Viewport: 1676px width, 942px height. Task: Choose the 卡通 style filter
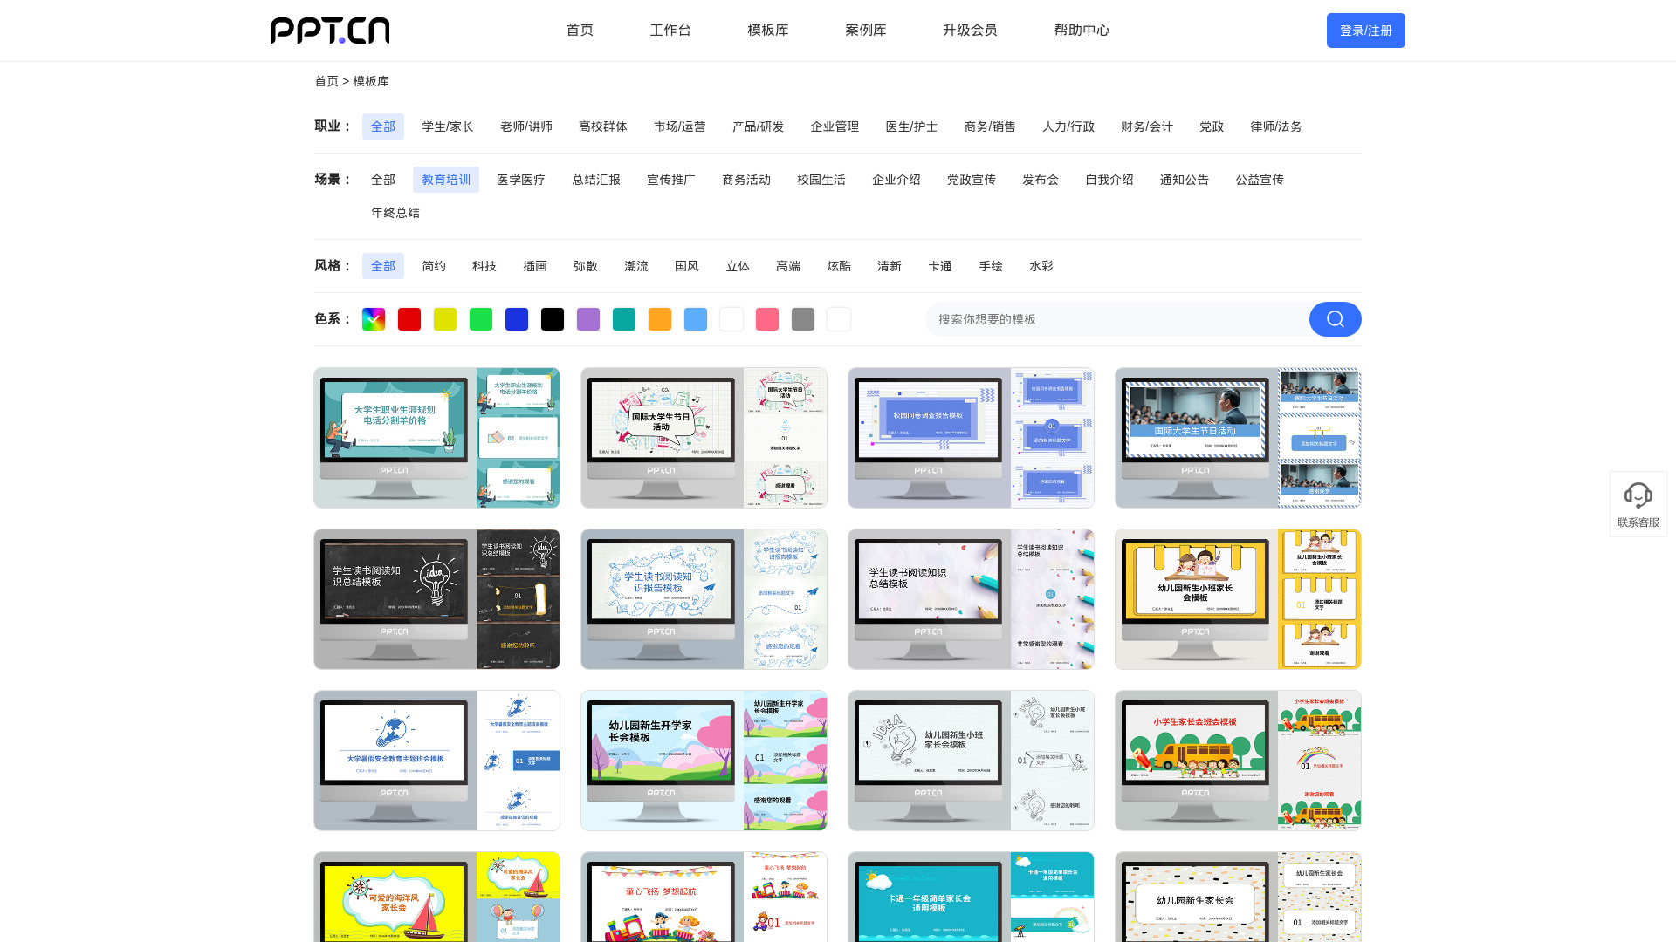point(940,266)
